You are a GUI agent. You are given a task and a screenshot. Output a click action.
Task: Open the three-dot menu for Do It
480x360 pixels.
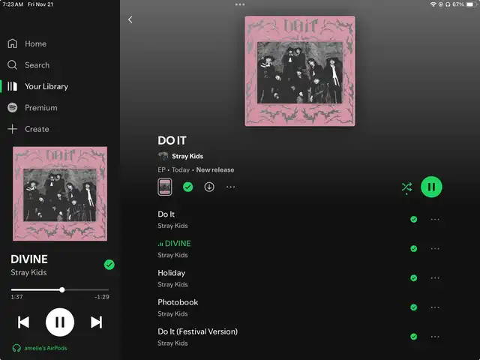435,220
